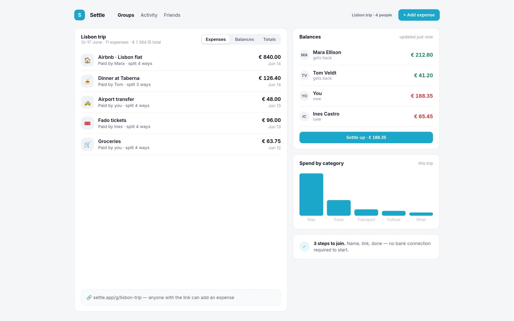Select the Stay category bar
Viewport: 514px width, 321px height.
click(x=311, y=194)
